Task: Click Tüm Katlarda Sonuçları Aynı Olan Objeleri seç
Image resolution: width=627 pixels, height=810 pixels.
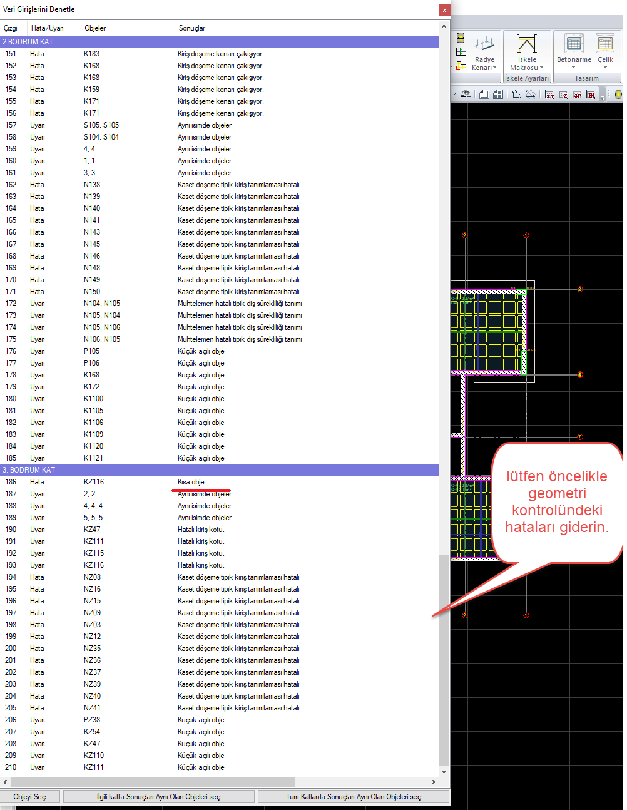Action: coord(354,797)
